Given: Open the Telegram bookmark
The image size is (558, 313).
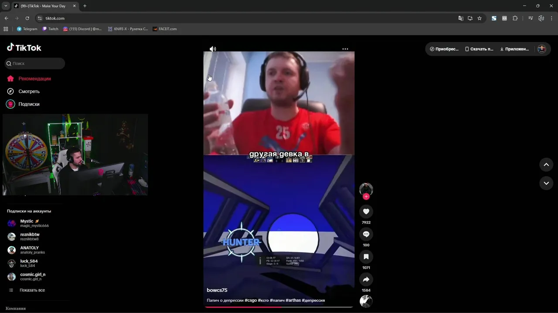Looking at the screenshot, I should (x=27, y=29).
